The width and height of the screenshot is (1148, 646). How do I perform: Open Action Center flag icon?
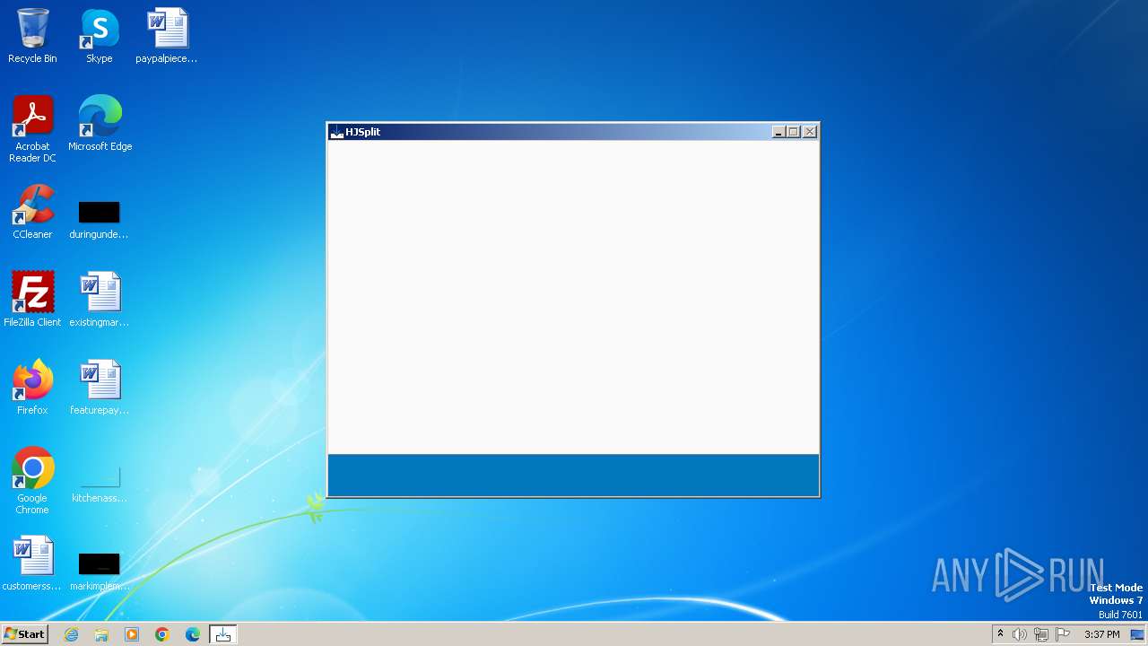1063,634
